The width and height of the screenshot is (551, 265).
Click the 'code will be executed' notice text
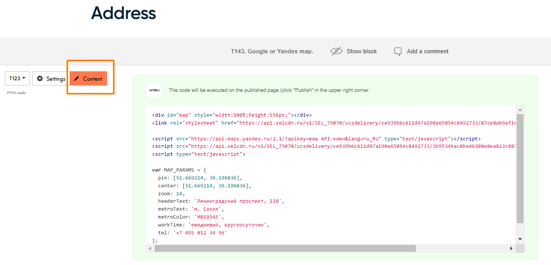click(x=269, y=90)
